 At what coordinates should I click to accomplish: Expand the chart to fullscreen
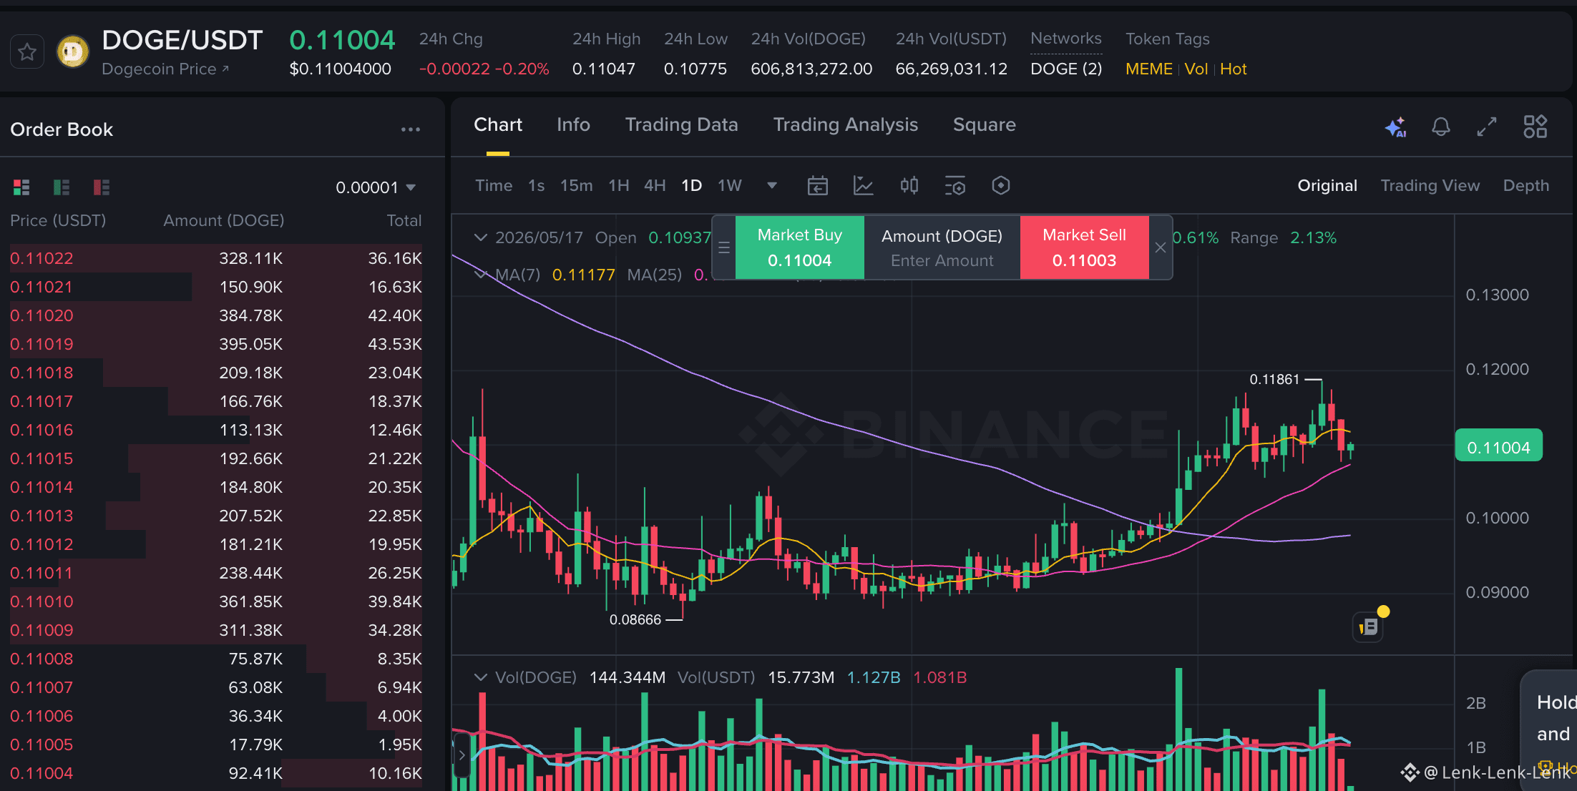[x=1487, y=127]
